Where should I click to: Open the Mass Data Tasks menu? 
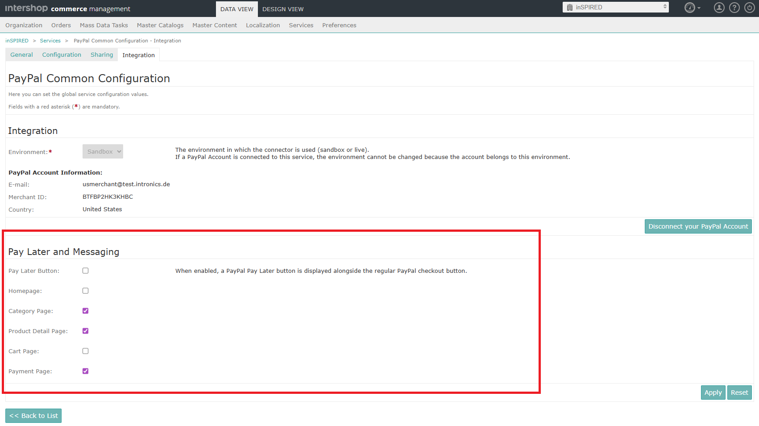[x=104, y=25]
